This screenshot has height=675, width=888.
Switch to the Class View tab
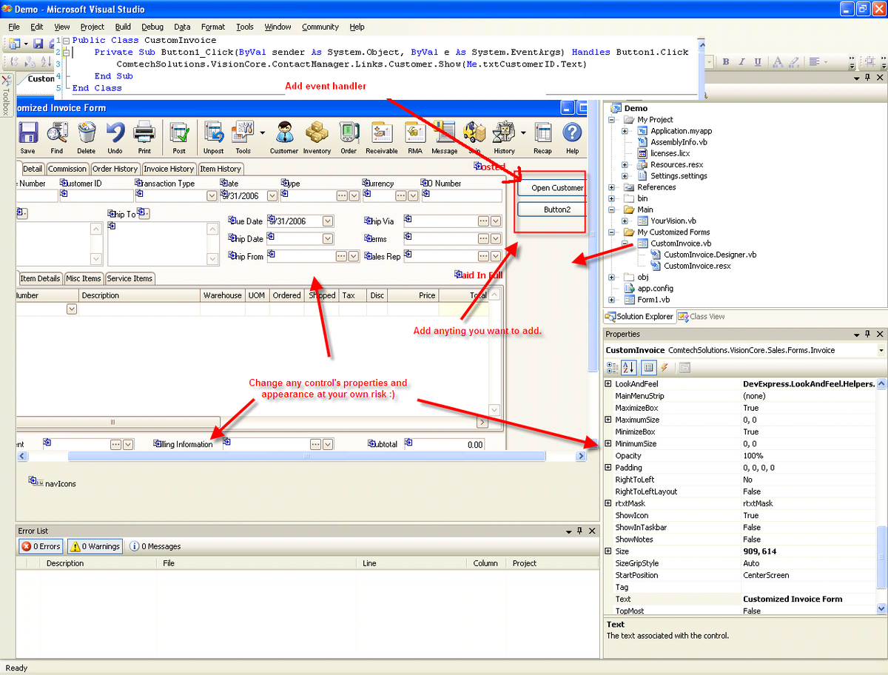tap(702, 317)
